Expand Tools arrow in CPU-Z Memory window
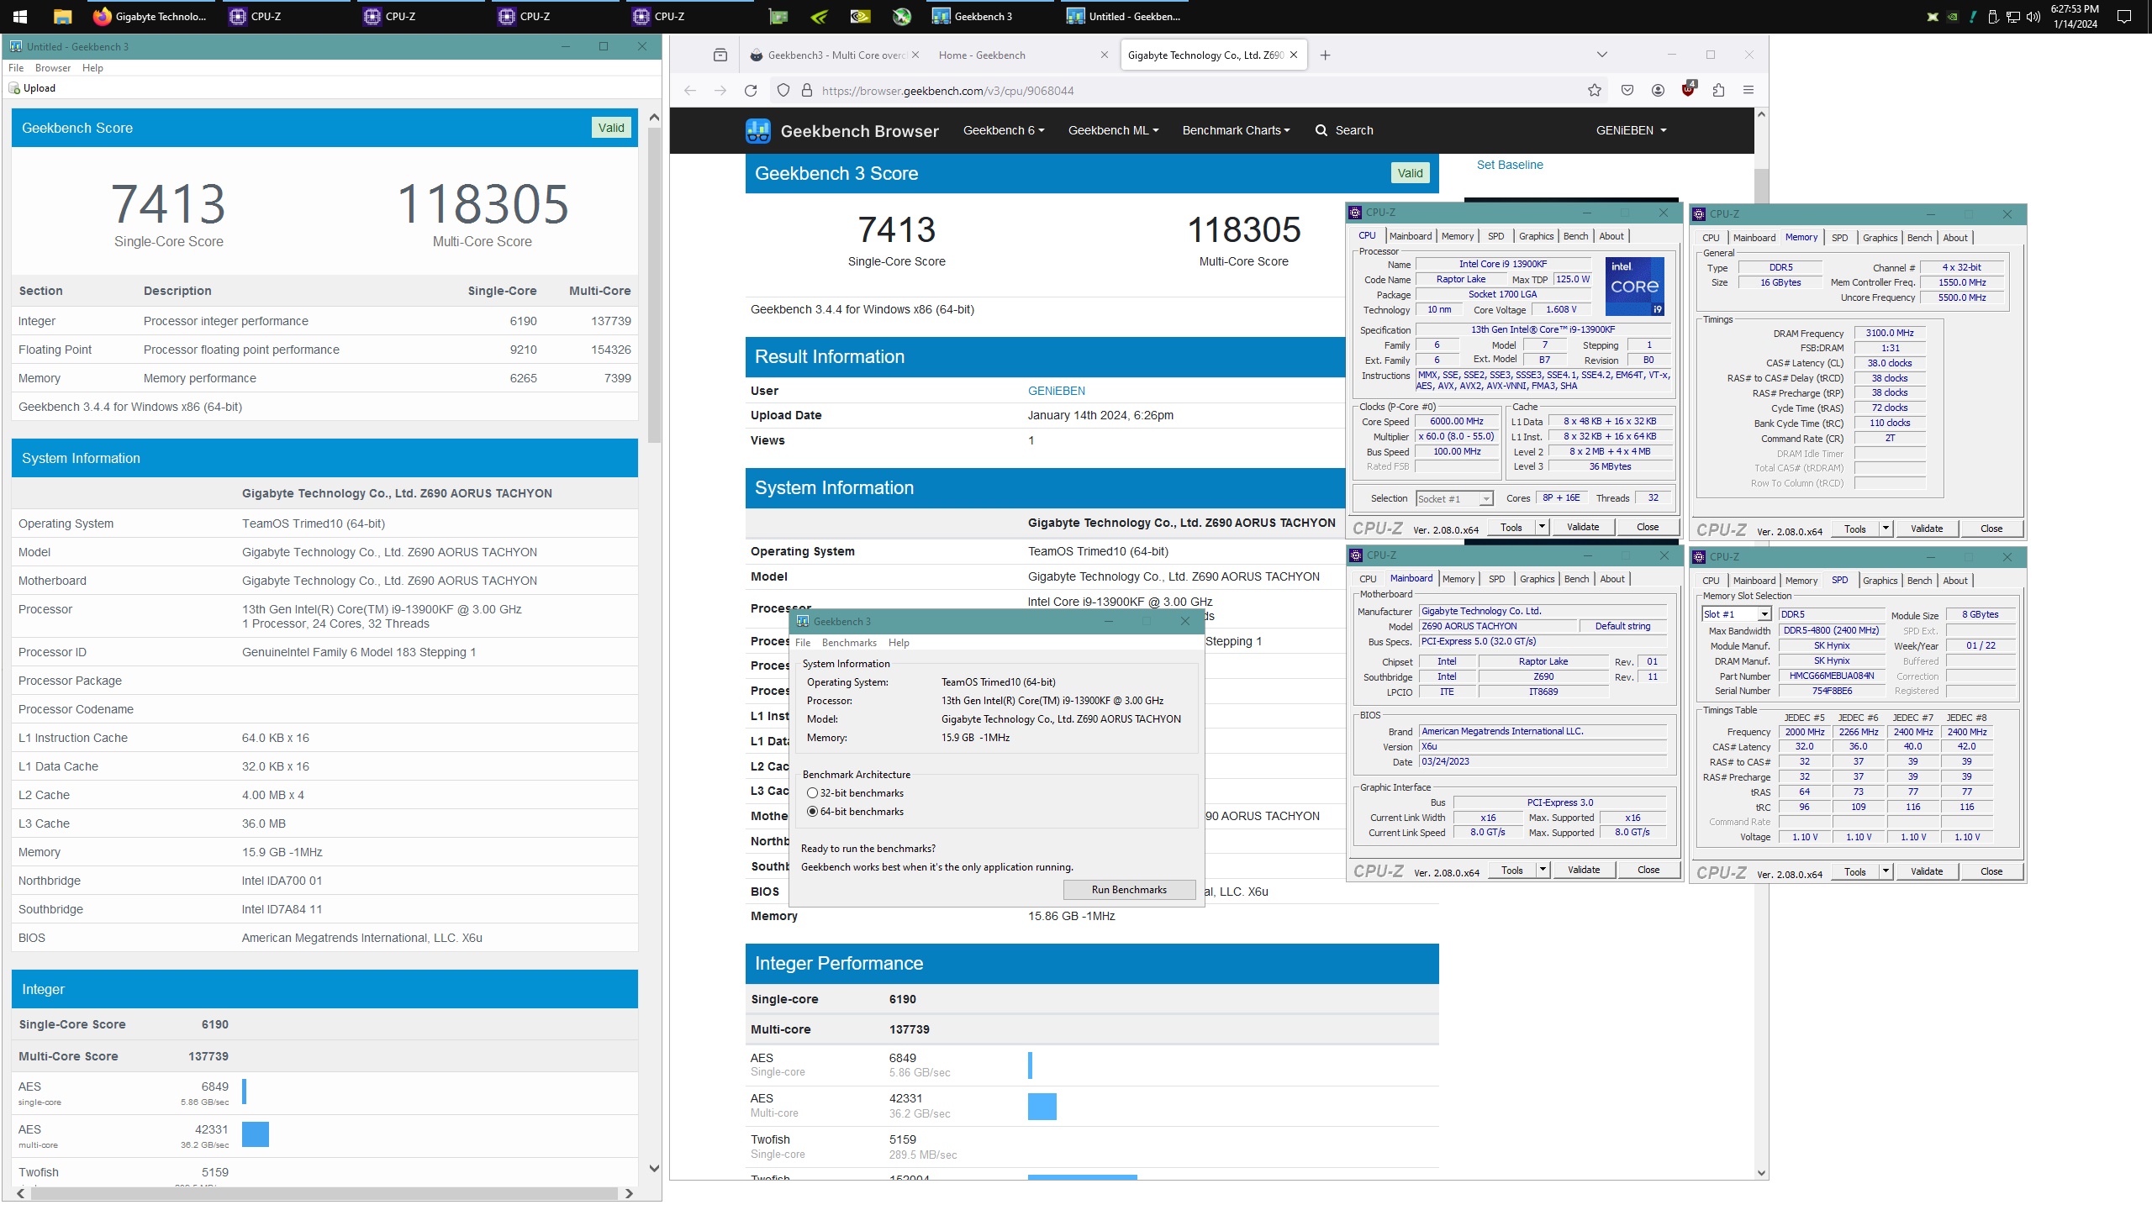Screen dimensions: 2152x1210 tap(1886, 529)
